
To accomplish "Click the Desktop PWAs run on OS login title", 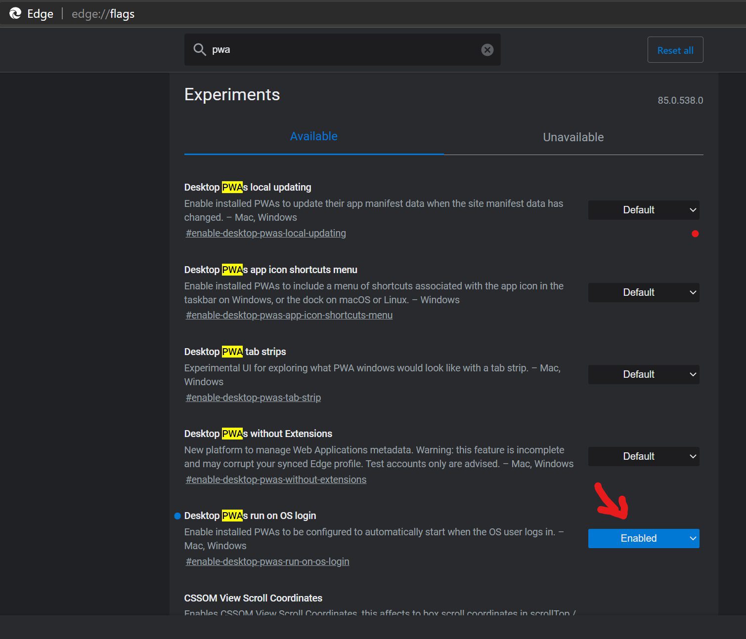I will [x=250, y=516].
